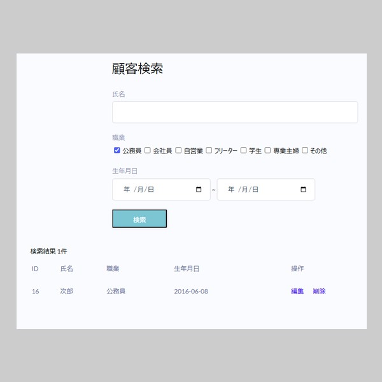
Task: Click the 削除 link for customer 16
Action: [319, 292]
